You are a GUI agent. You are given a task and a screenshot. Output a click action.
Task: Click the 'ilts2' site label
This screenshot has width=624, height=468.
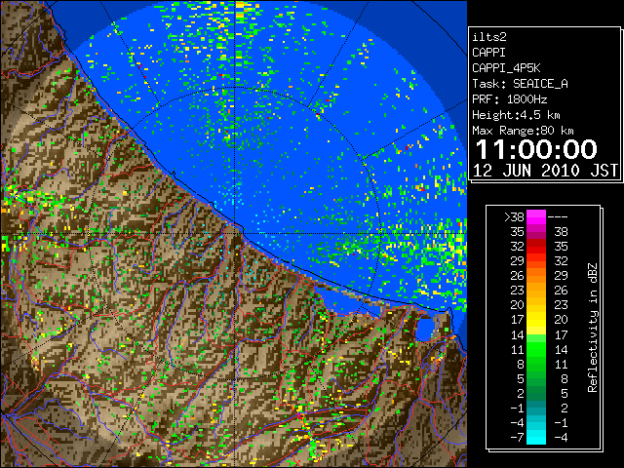click(489, 37)
